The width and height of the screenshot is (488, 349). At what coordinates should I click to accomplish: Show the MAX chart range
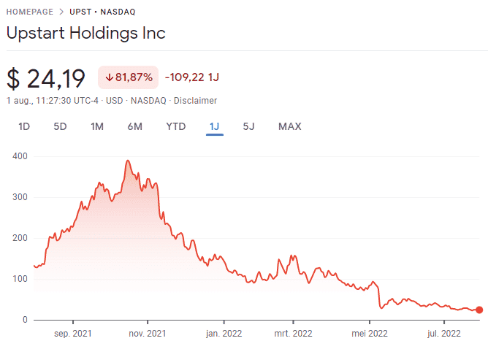pos(289,126)
